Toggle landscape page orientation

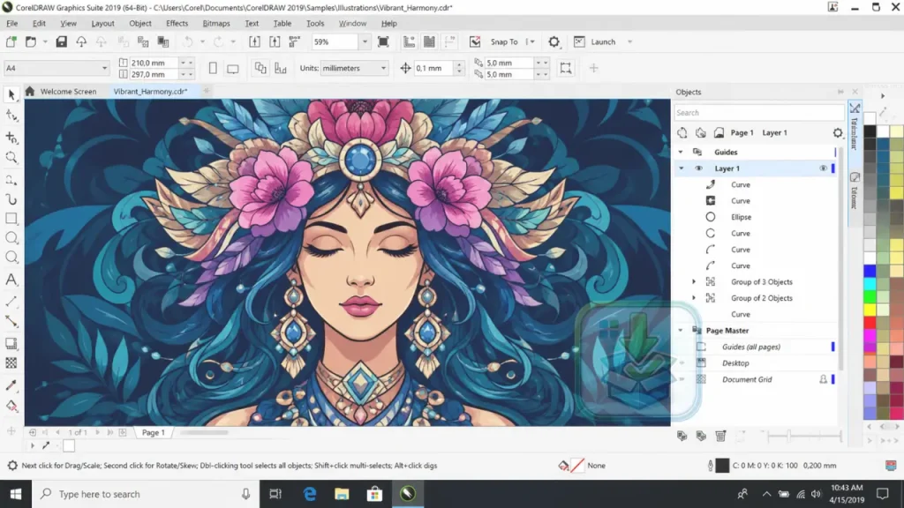[x=233, y=68]
